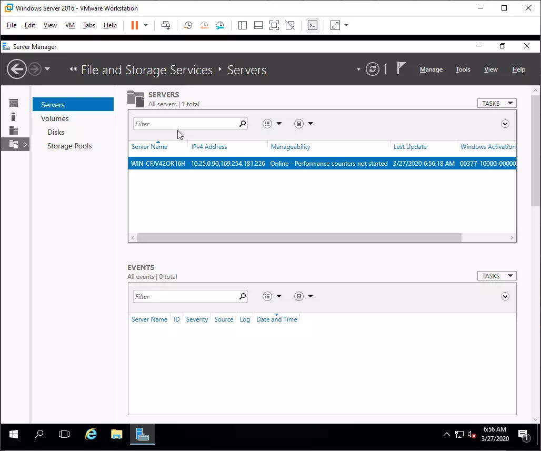
Task: Open the Server Manager Manage menu
Action: 432,69
